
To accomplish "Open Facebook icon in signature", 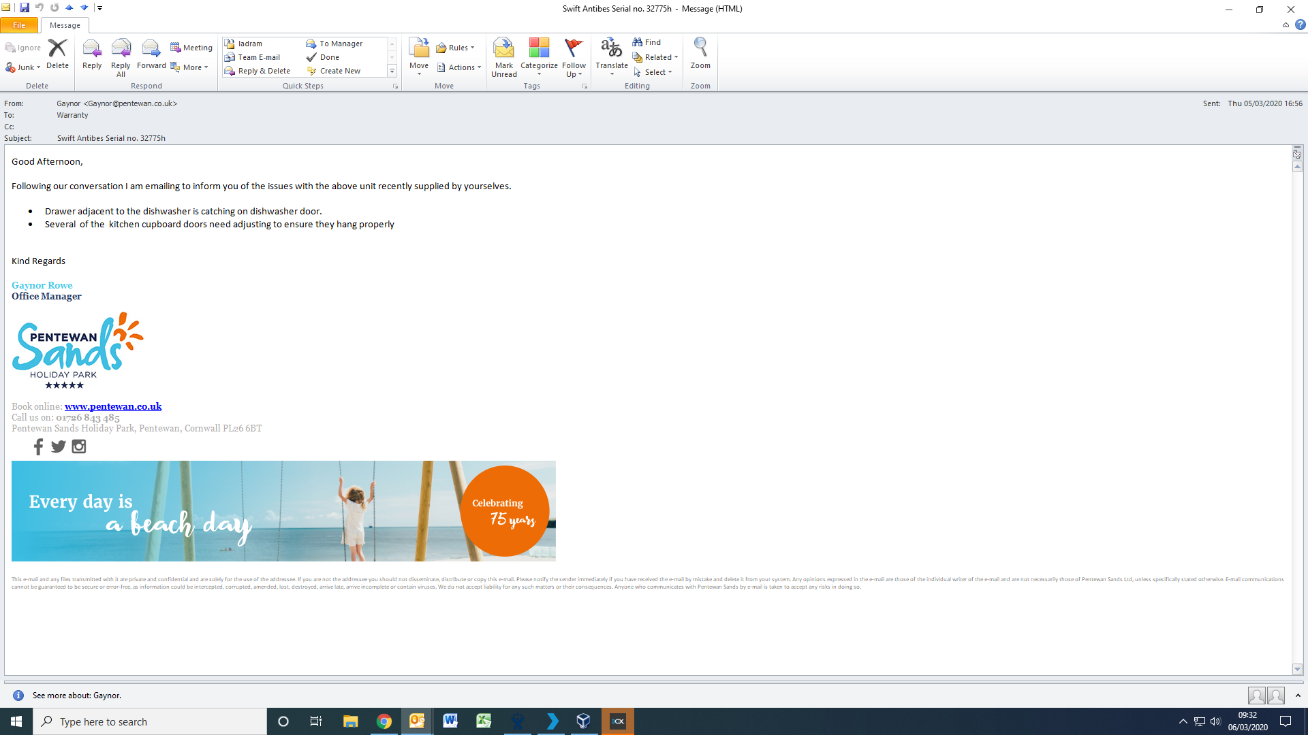I will click(38, 446).
